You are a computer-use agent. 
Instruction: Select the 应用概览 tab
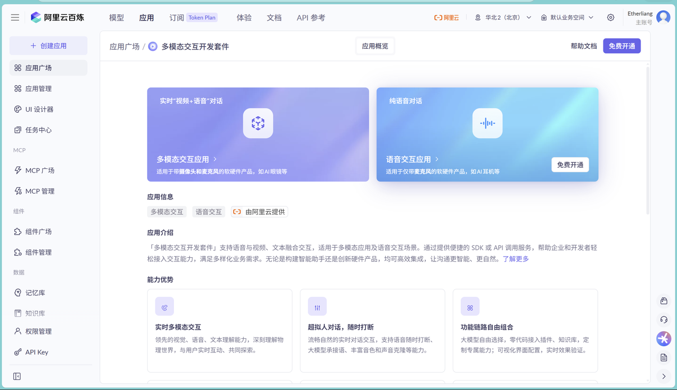pyautogui.click(x=375, y=47)
